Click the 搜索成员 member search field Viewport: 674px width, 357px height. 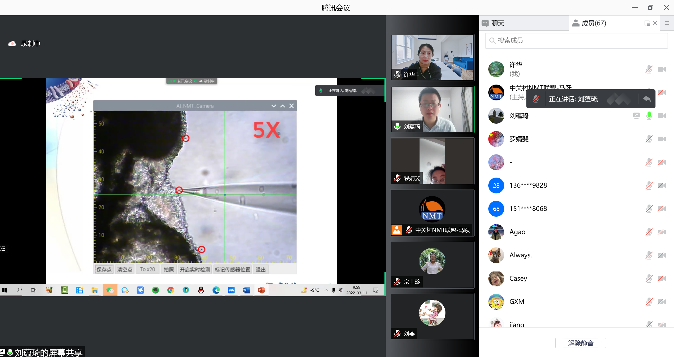coord(577,40)
